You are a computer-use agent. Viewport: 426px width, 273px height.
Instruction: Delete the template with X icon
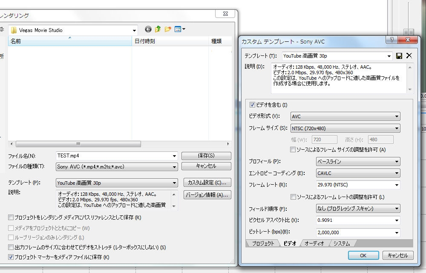[x=409, y=56]
